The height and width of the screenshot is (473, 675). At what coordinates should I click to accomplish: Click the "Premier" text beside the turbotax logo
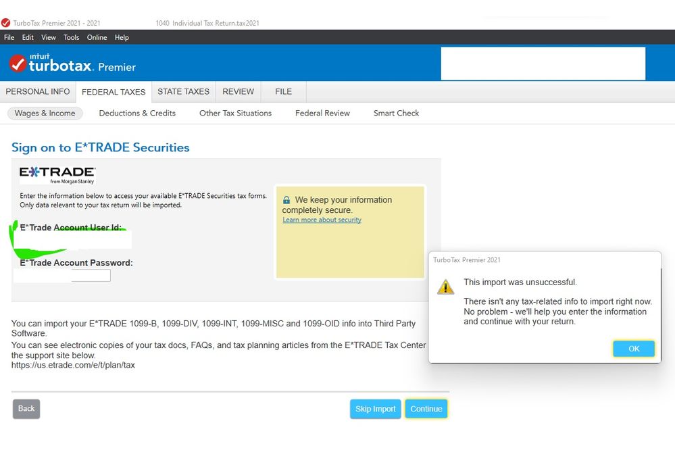click(117, 67)
